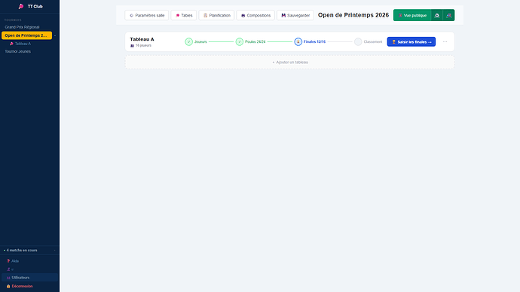The height and width of the screenshot is (292, 520).
Task: Open the Tournoi Jeunes tournament
Action: click(17, 51)
